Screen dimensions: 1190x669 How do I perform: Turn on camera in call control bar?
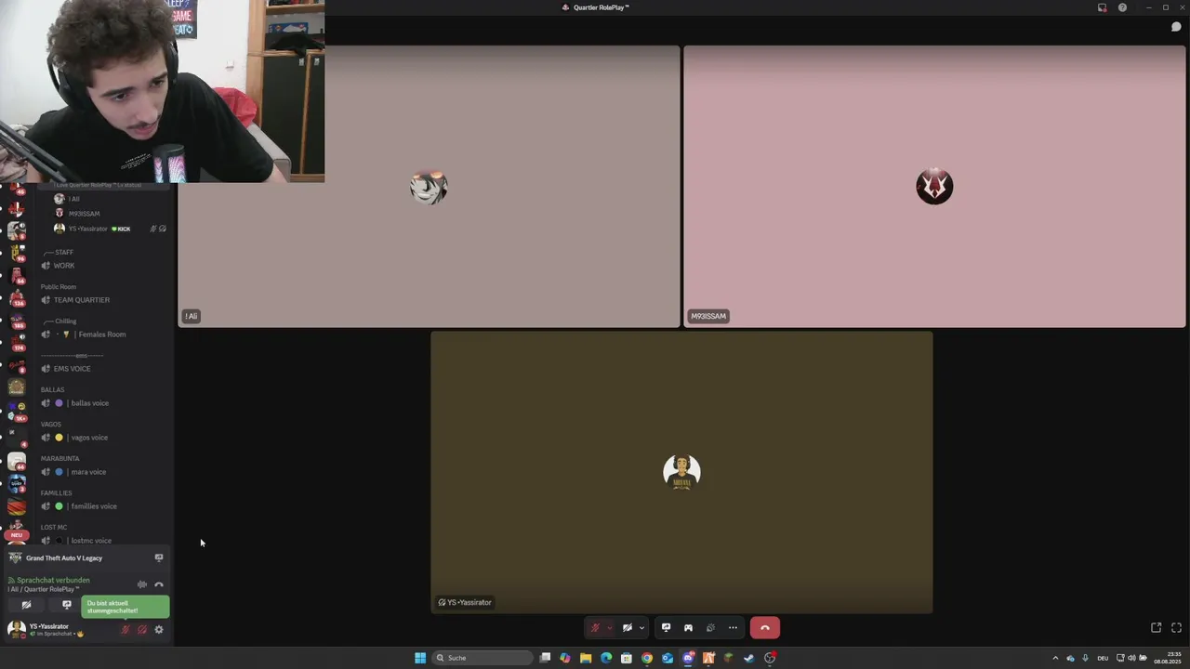click(x=628, y=628)
